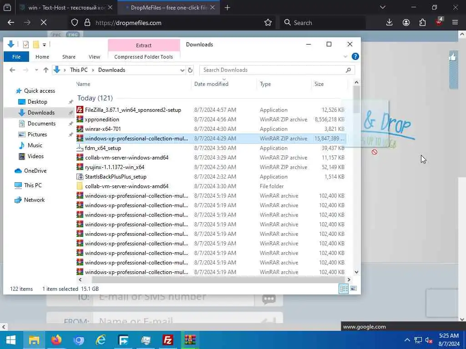Sort by the Type column header
Image resolution: width=466 pixels, height=349 pixels.
pyautogui.click(x=284, y=84)
